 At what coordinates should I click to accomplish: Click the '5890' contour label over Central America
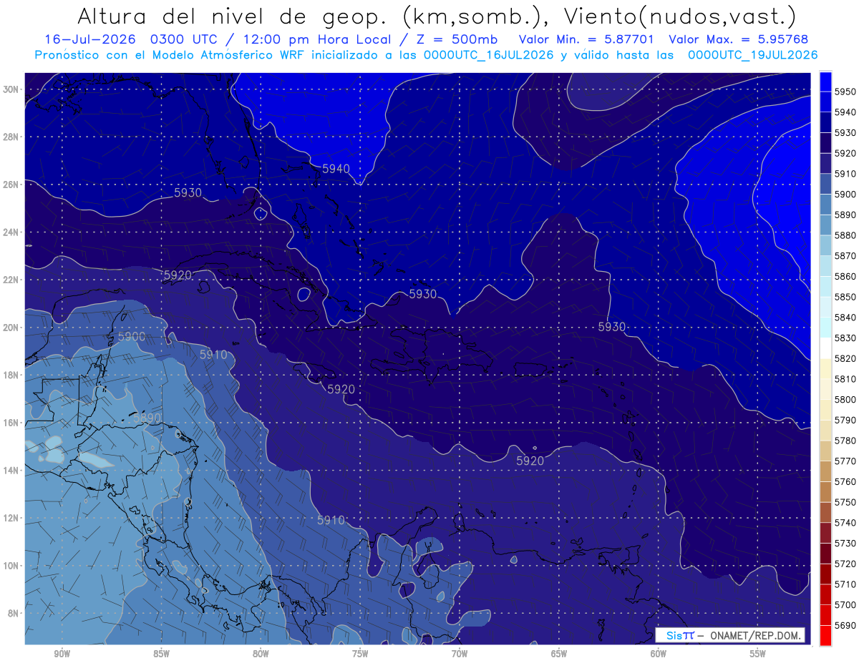(148, 418)
